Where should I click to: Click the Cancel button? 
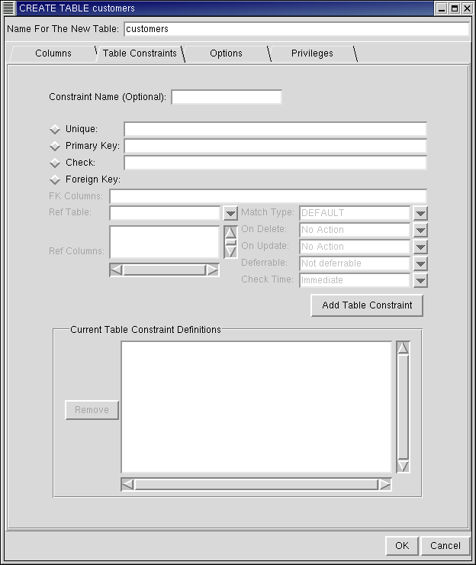point(445,546)
